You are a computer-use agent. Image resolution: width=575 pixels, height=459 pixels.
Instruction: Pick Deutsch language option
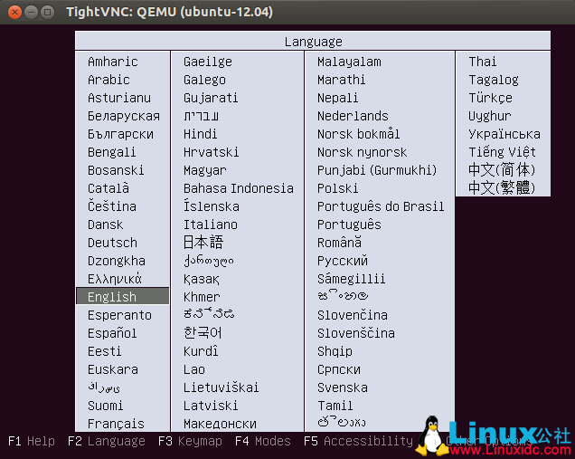(113, 243)
